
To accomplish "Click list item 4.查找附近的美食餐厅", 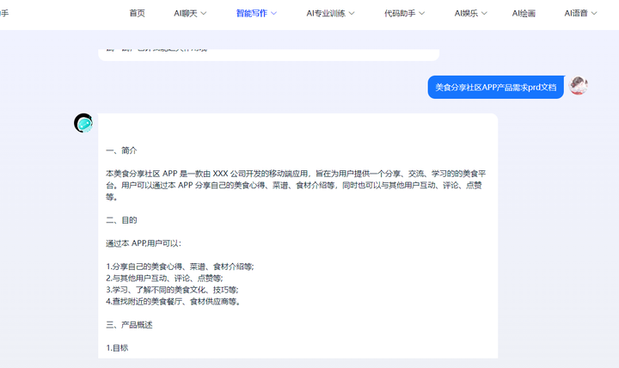I will [x=174, y=302].
